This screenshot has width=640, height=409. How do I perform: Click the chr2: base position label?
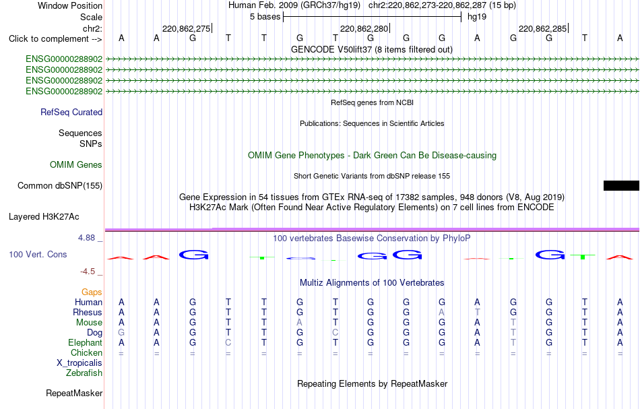(x=92, y=28)
